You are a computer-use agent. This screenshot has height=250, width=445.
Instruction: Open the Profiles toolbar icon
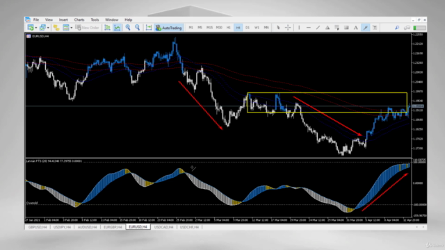tap(42, 28)
